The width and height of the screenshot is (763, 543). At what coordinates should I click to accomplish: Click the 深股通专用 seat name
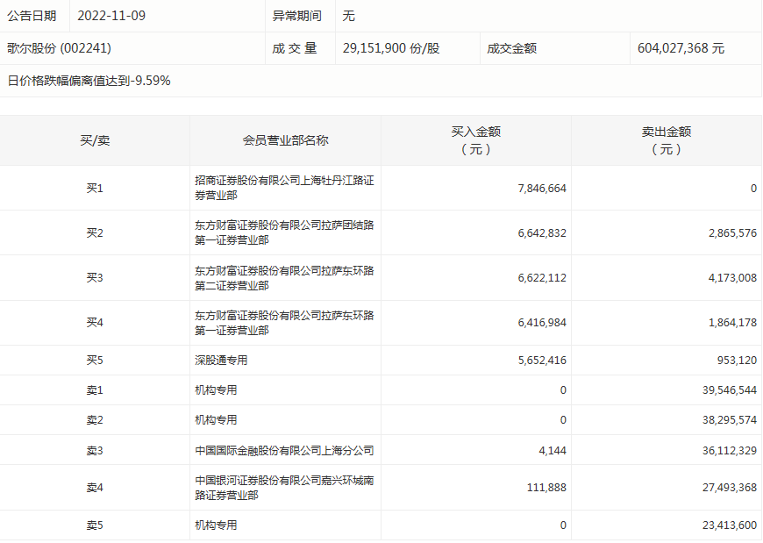click(222, 360)
